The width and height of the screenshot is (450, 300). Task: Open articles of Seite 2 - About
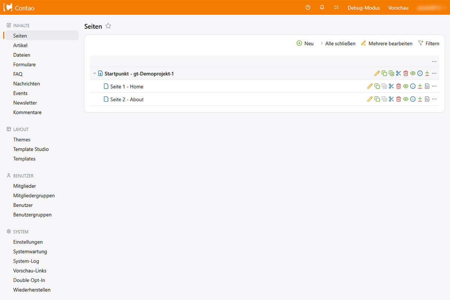click(427, 99)
